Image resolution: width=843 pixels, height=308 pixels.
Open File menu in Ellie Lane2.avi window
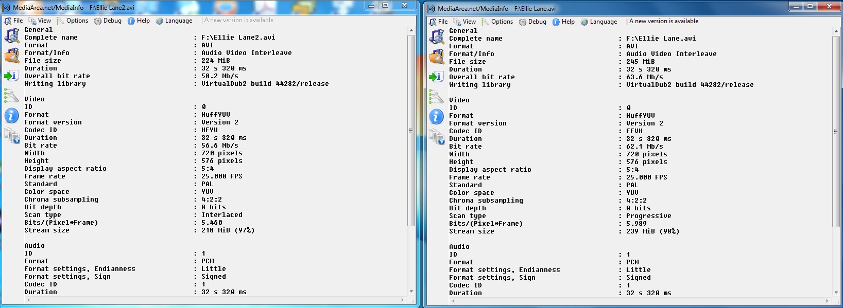pyautogui.click(x=14, y=21)
